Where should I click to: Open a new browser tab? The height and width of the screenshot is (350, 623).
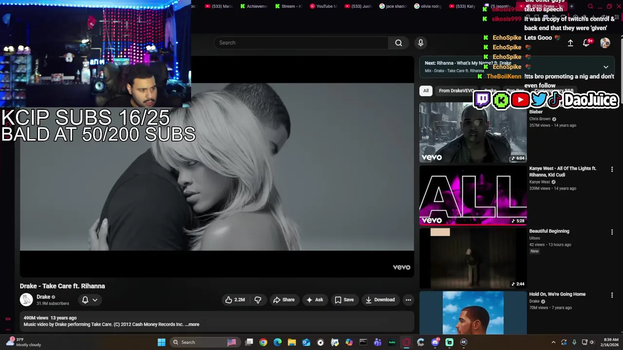pos(571,6)
